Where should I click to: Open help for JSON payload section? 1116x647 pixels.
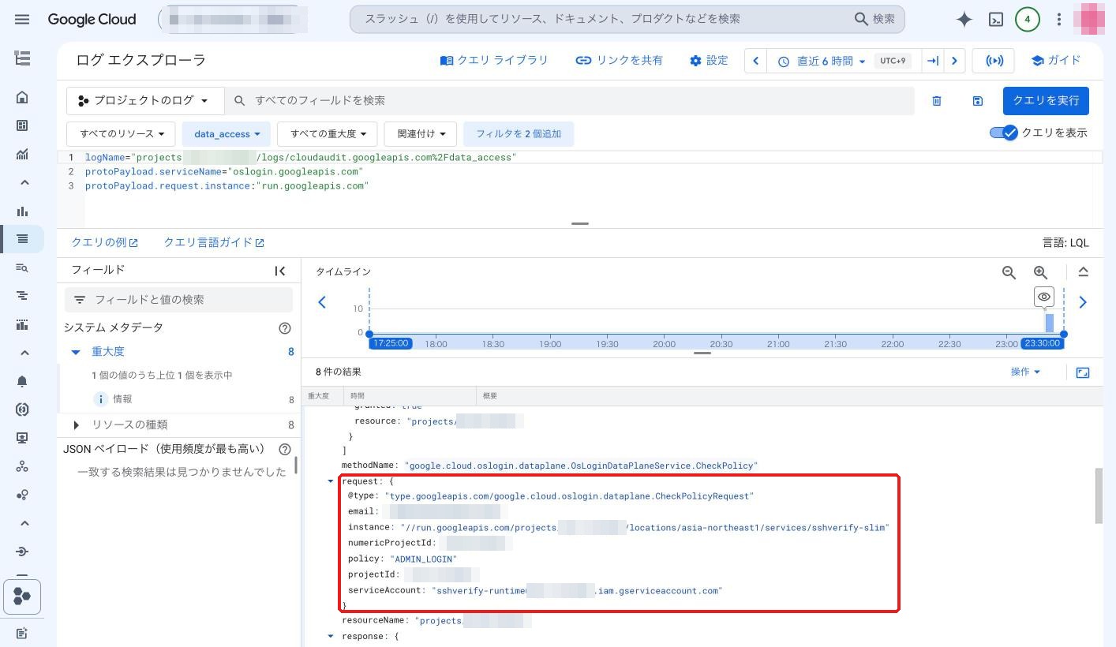click(x=285, y=449)
